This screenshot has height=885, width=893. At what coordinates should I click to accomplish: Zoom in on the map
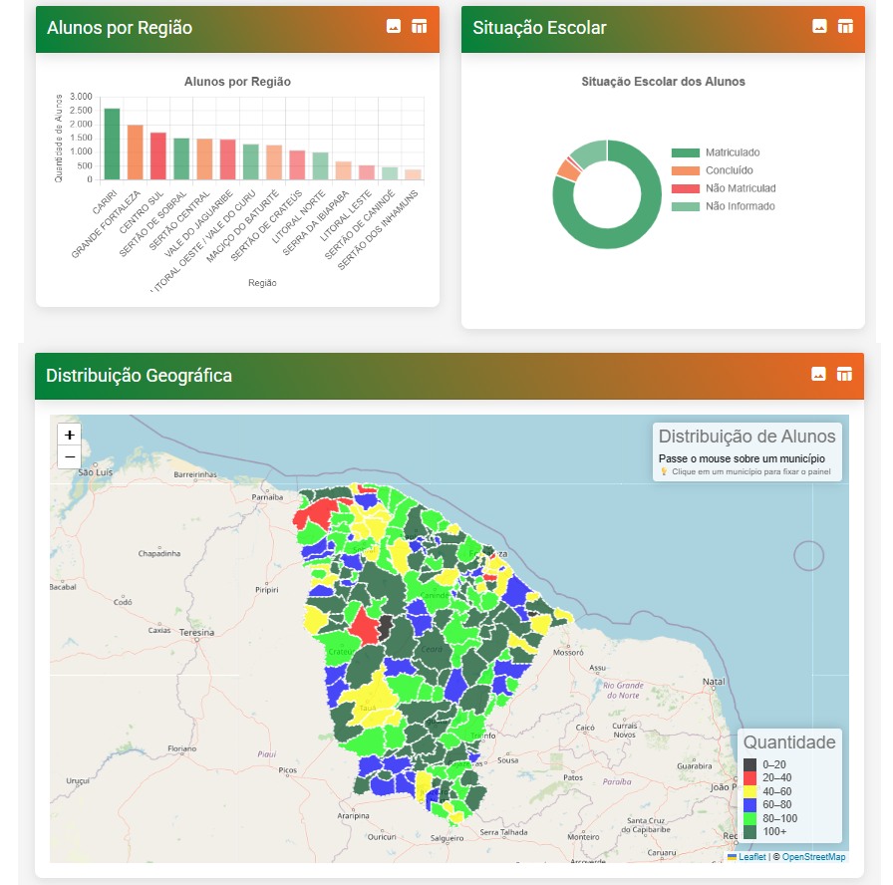(x=69, y=436)
